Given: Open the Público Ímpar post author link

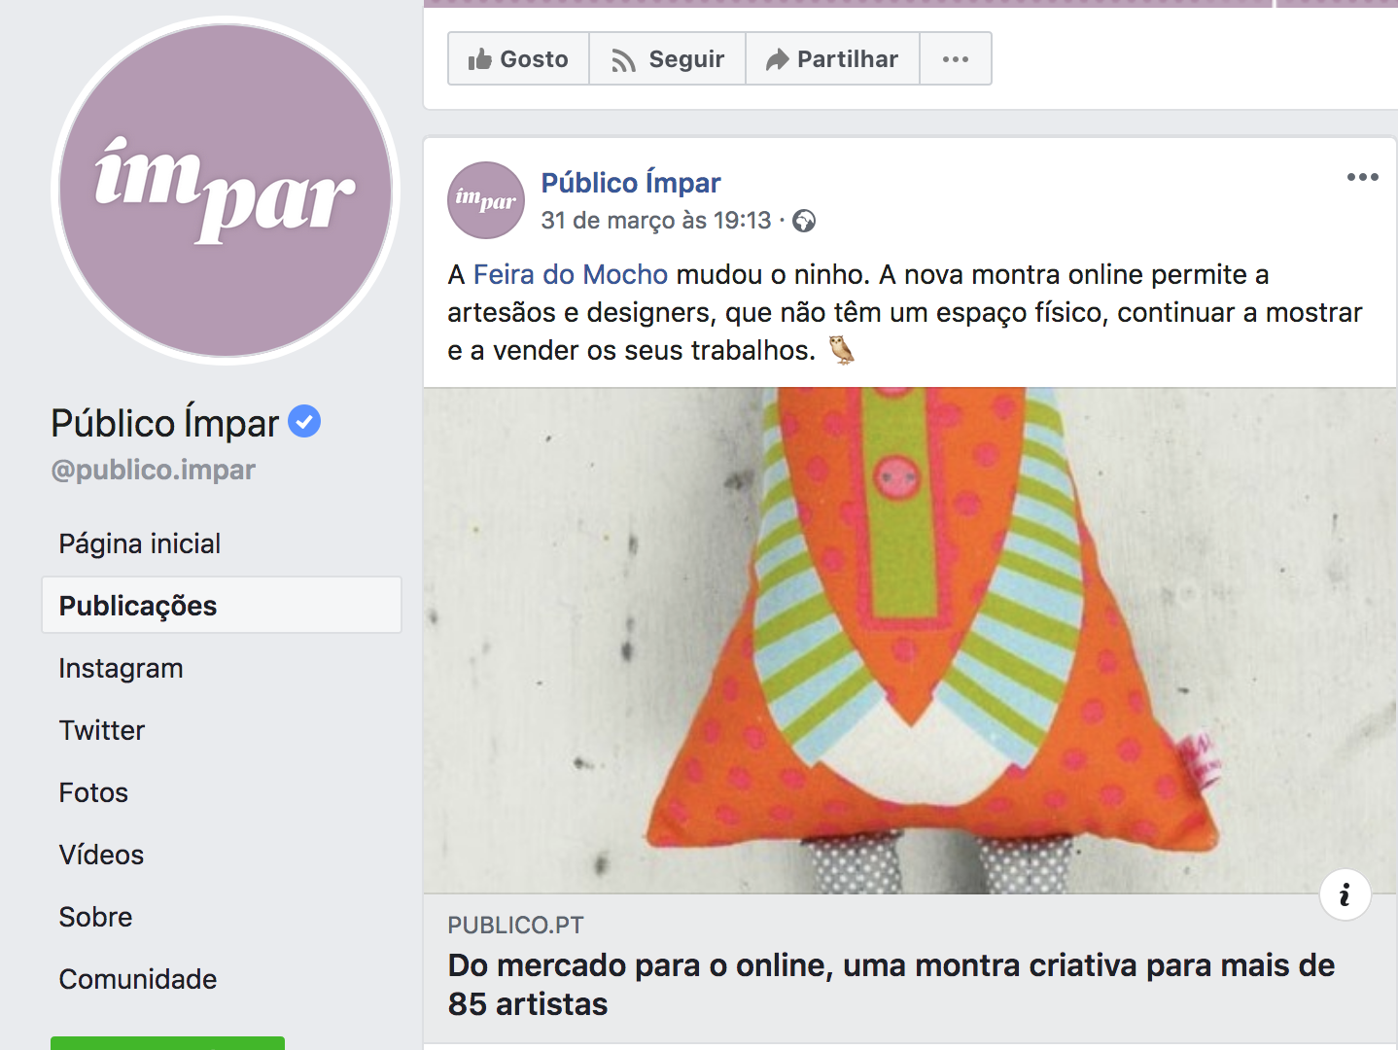Looking at the screenshot, I should 631,183.
